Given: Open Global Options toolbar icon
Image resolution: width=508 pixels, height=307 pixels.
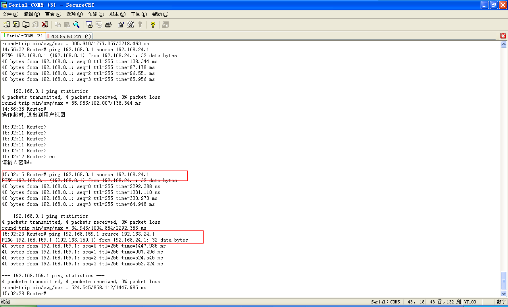Looking at the screenshot, I should pyautogui.click(x=131, y=25).
